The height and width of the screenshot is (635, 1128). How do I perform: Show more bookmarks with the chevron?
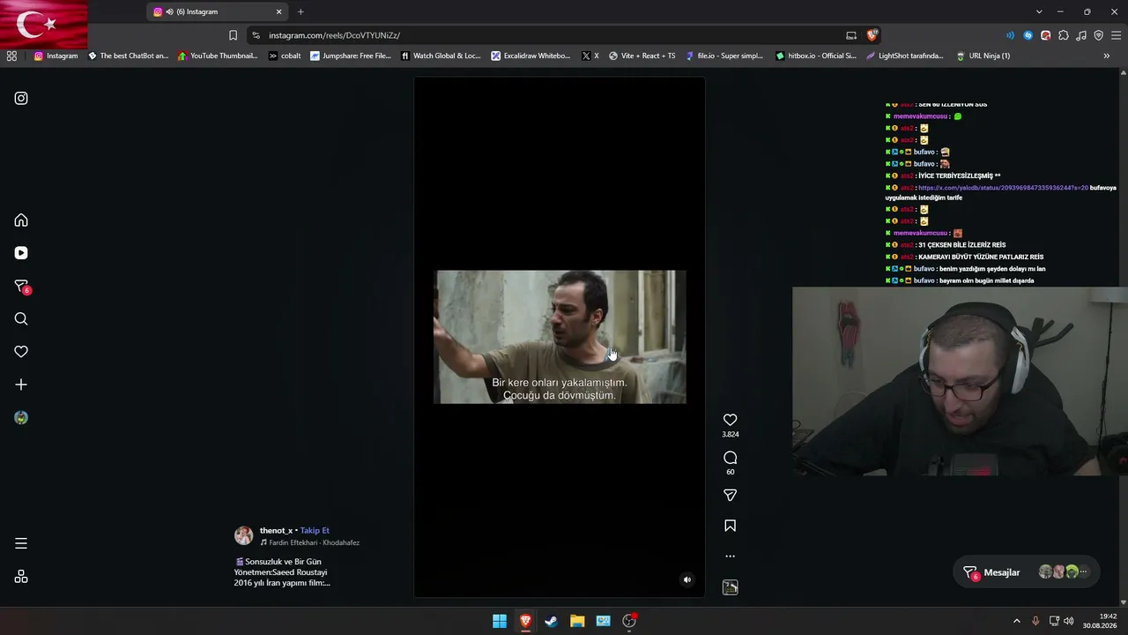coord(1107,56)
